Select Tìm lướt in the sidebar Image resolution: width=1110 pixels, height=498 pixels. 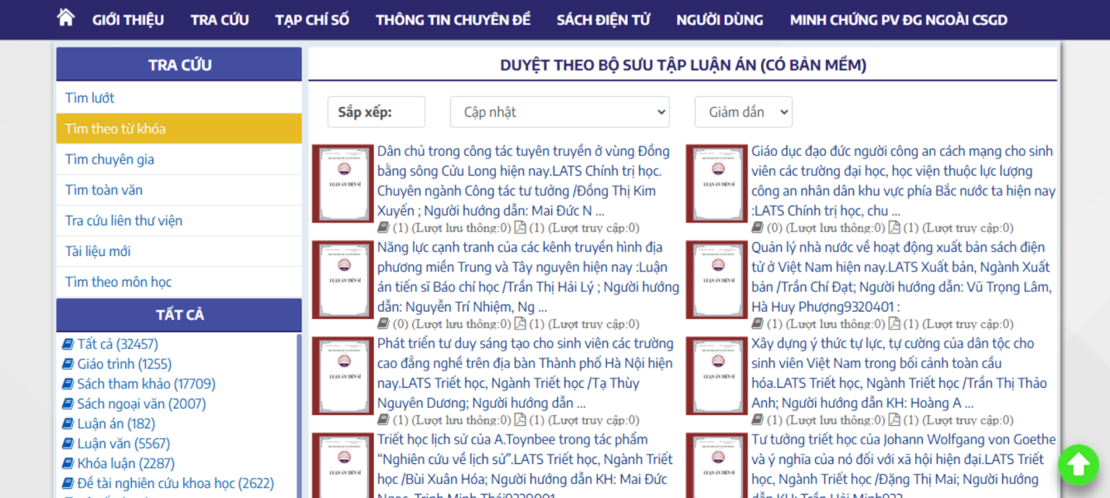point(179,98)
